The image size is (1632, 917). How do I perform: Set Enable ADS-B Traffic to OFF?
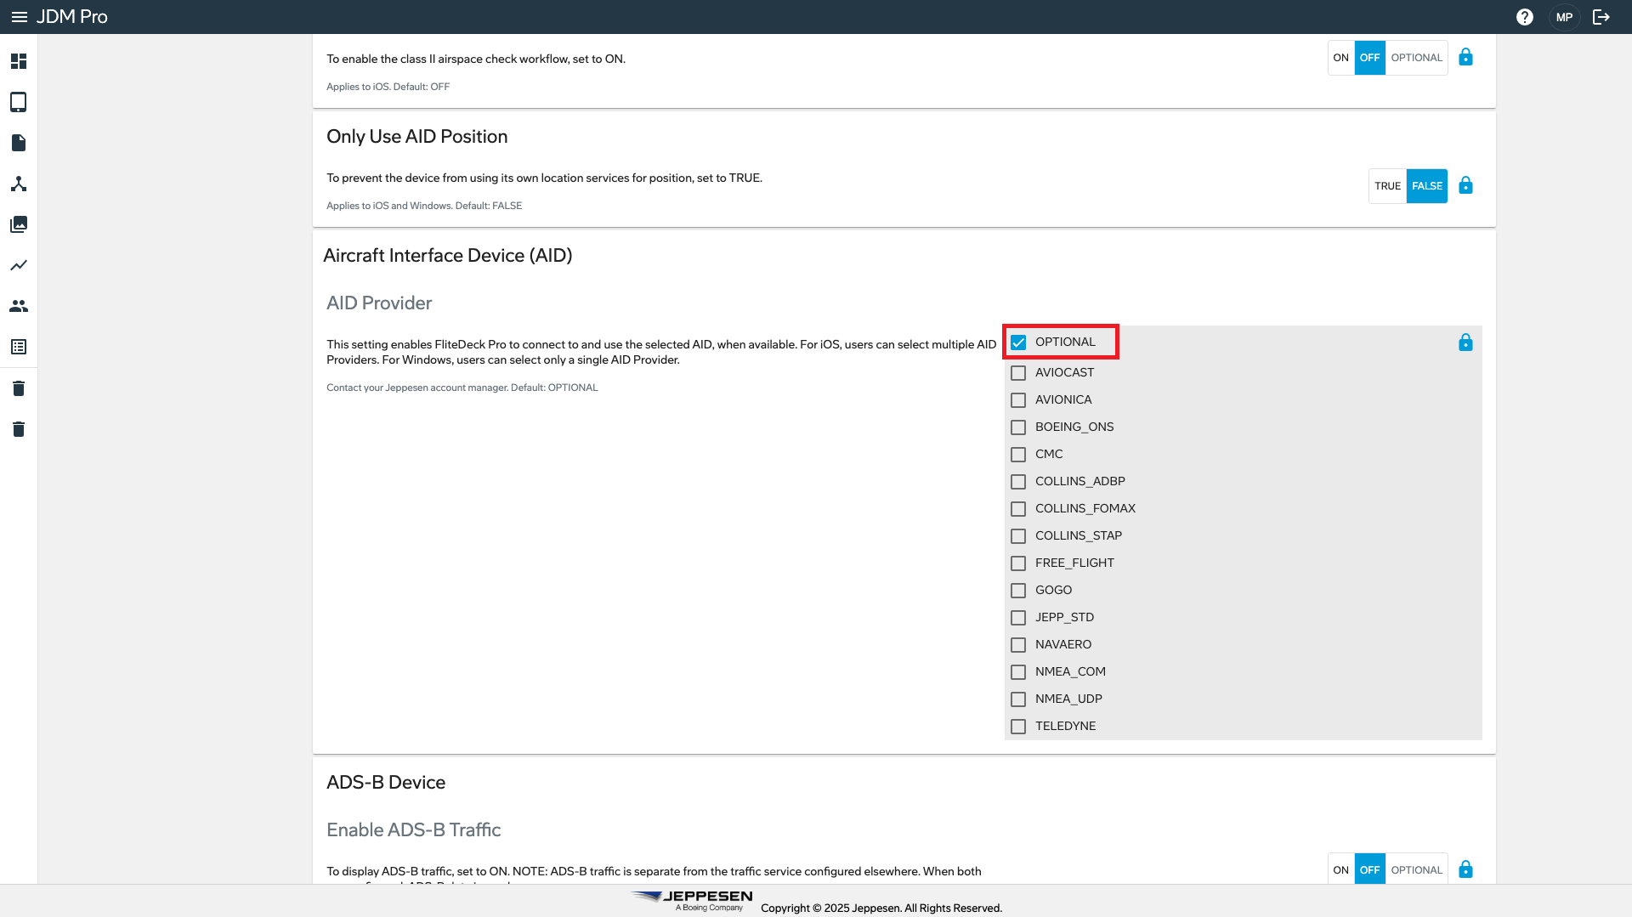pyautogui.click(x=1369, y=869)
